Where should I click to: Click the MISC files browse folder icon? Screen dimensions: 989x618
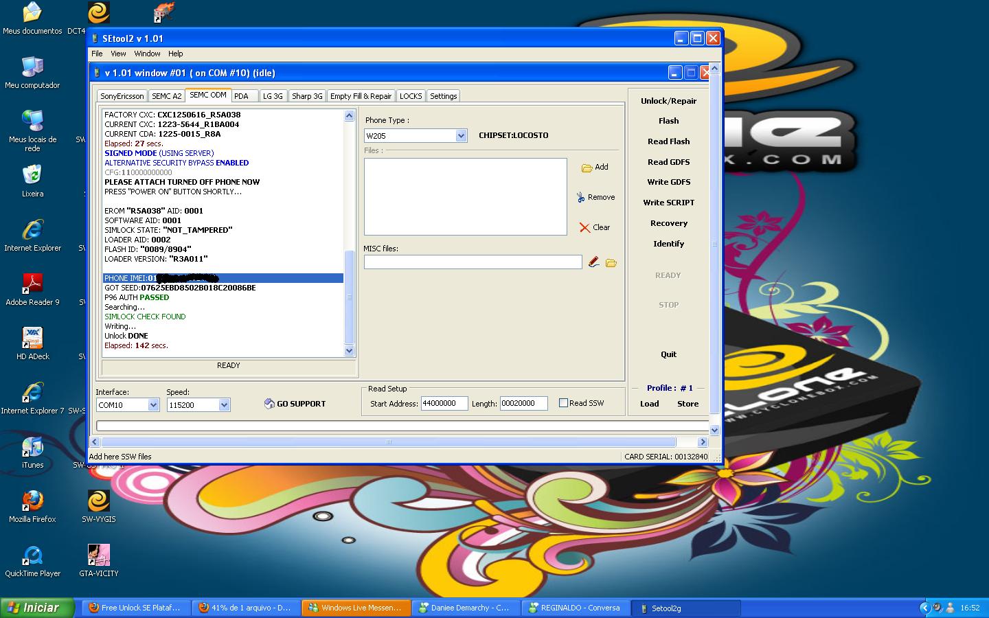point(611,262)
